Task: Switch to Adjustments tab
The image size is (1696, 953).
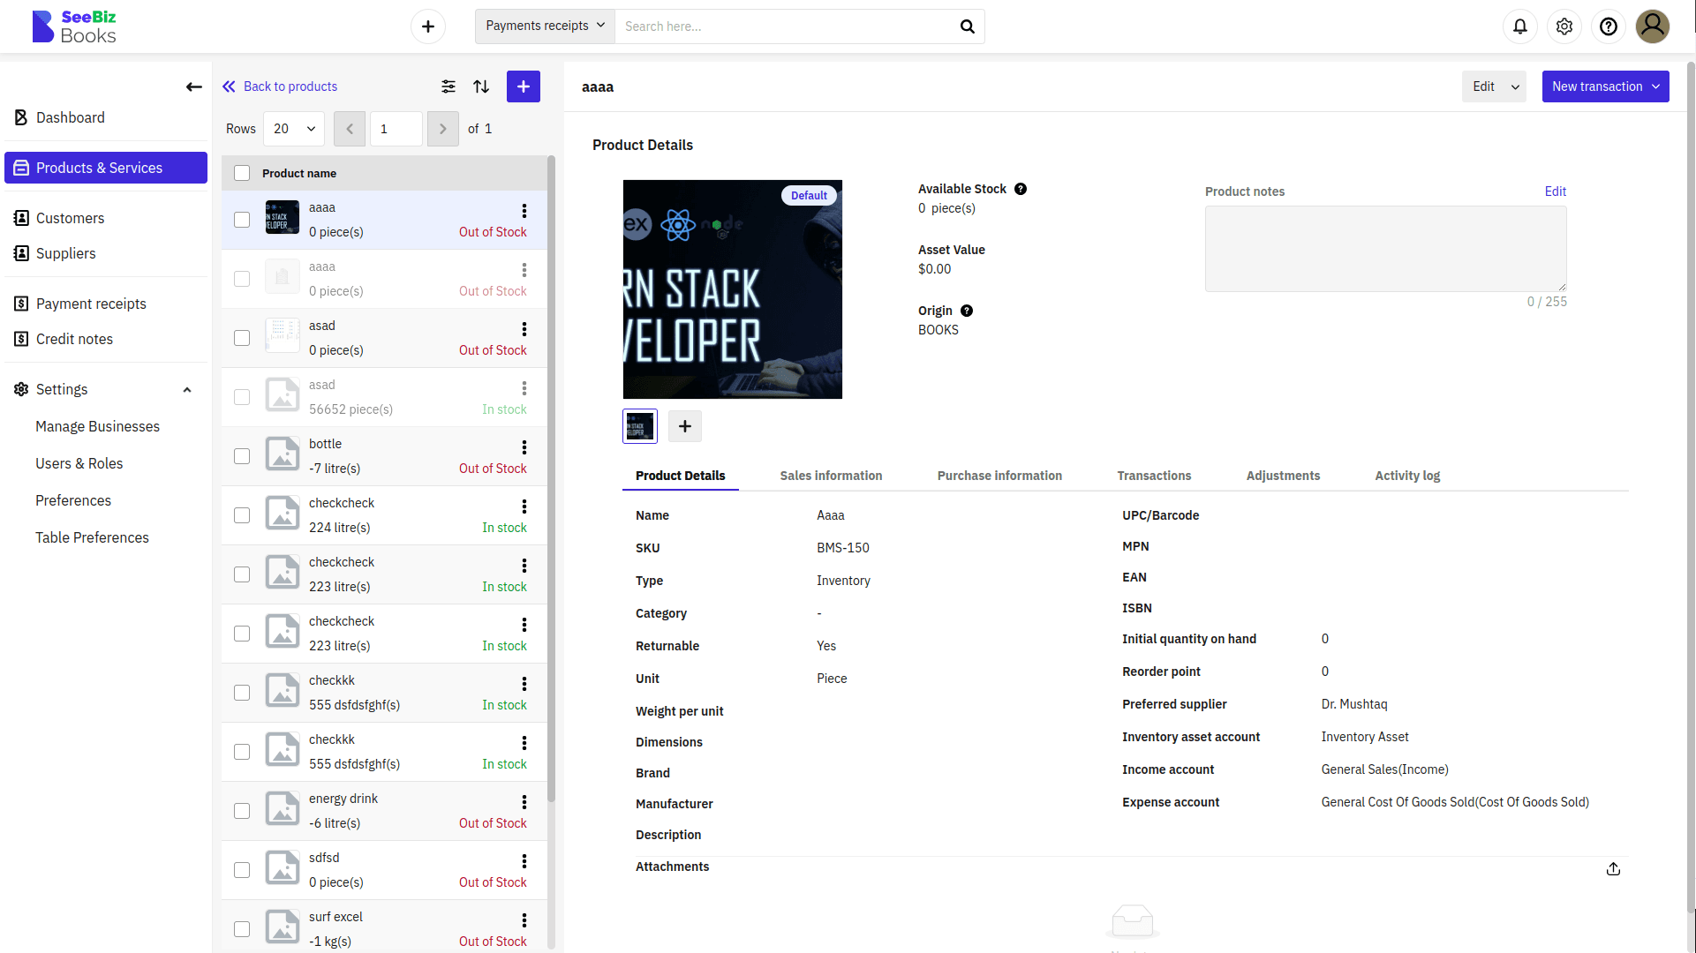Action: 1283,476
